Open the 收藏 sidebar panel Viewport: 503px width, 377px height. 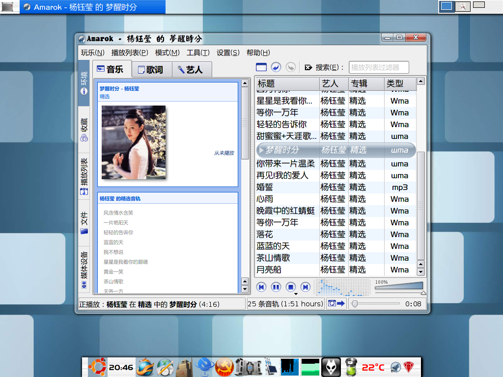tap(84, 130)
